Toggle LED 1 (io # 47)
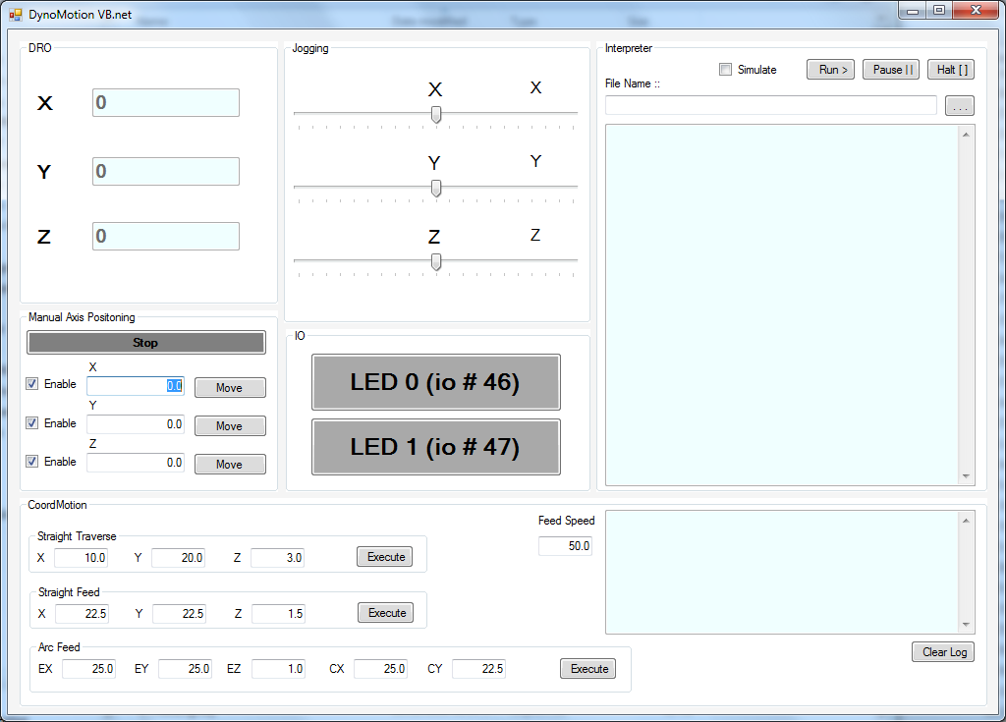Viewport: 1006px width, 722px height. click(x=435, y=447)
